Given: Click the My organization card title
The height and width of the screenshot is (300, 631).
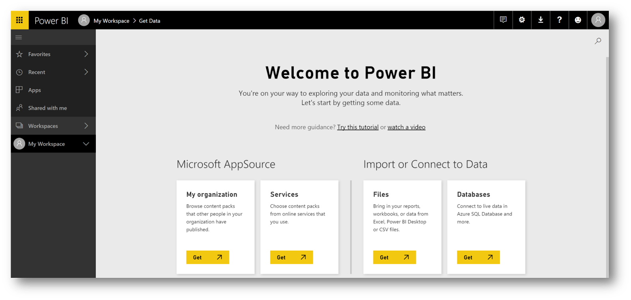Looking at the screenshot, I should (x=212, y=195).
